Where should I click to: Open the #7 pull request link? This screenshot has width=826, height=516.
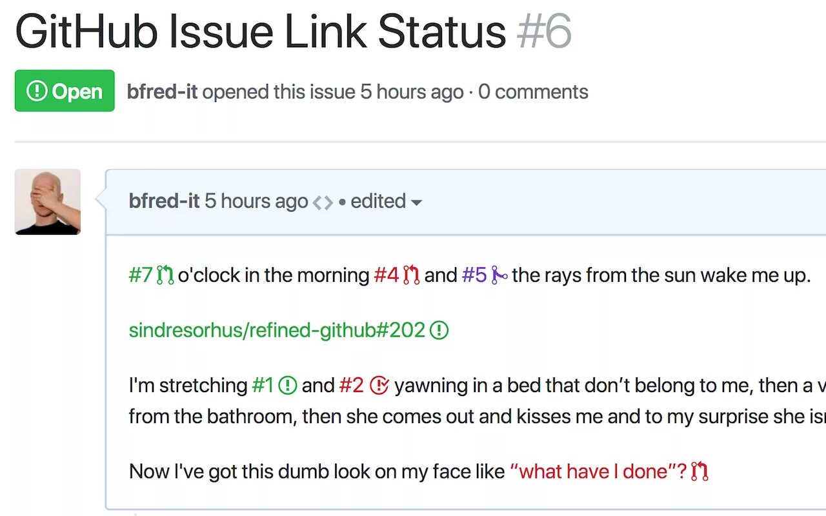141,275
